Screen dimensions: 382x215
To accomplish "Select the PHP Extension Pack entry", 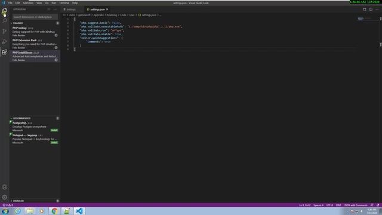I will pyautogui.click(x=35, y=44).
